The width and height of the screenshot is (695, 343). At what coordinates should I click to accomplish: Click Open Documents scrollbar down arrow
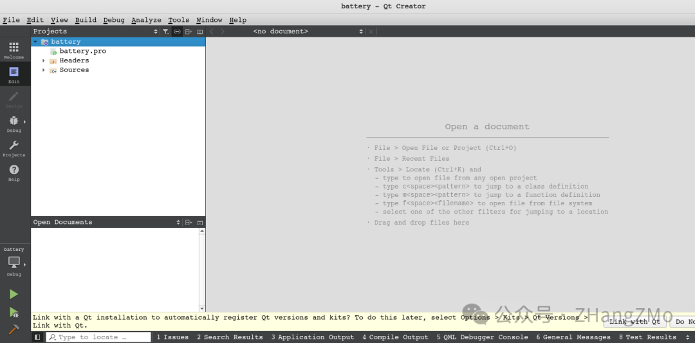pyautogui.click(x=202, y=308)
